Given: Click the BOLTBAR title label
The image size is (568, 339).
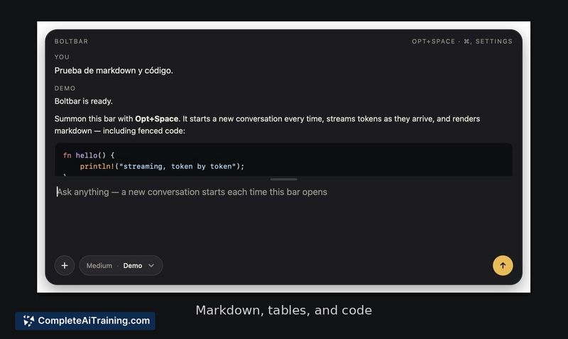Looking at the screenshot, I should [x=72, y=41].
